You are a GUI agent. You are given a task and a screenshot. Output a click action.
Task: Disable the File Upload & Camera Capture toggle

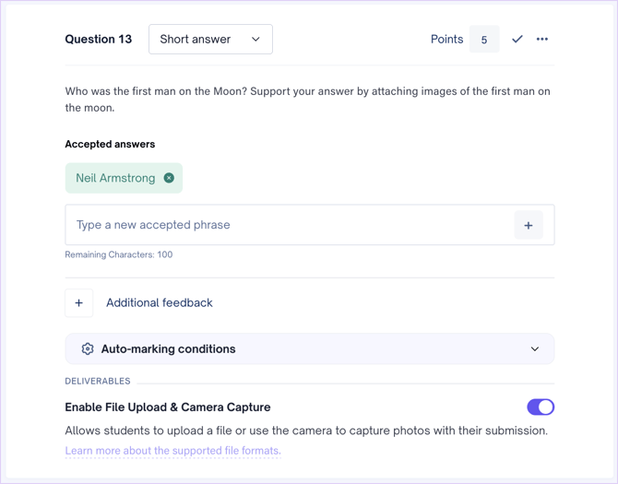pos(541,407)
